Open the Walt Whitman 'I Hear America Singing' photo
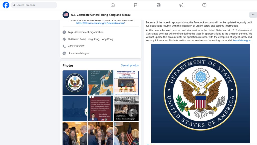 (126, 109)
